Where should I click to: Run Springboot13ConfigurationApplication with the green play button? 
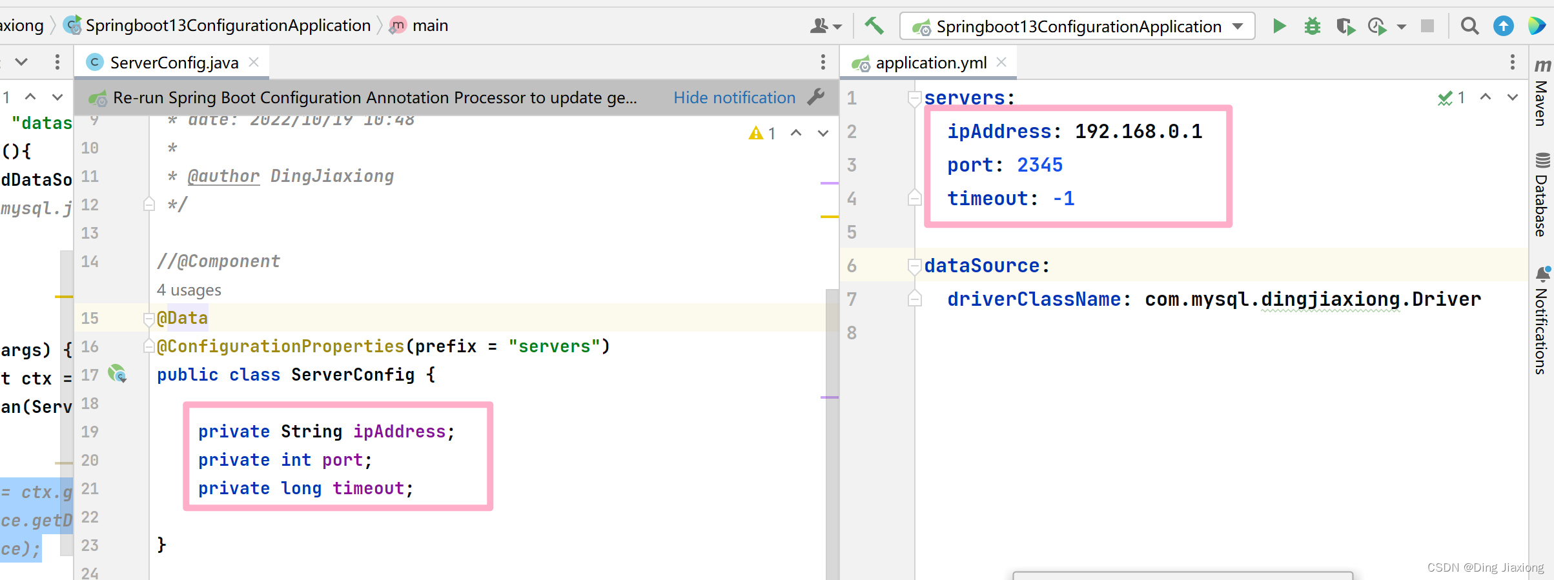pos(1279,26)
